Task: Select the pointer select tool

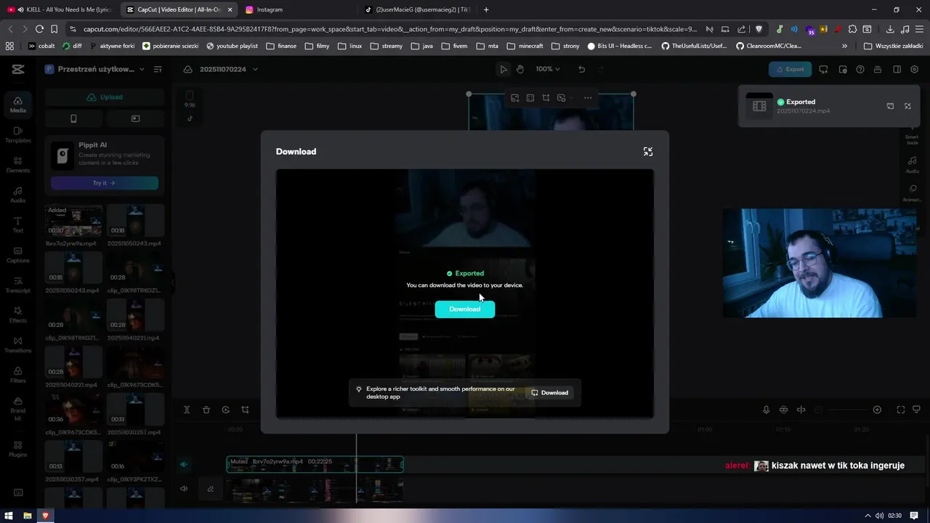Action: [503, 70]
